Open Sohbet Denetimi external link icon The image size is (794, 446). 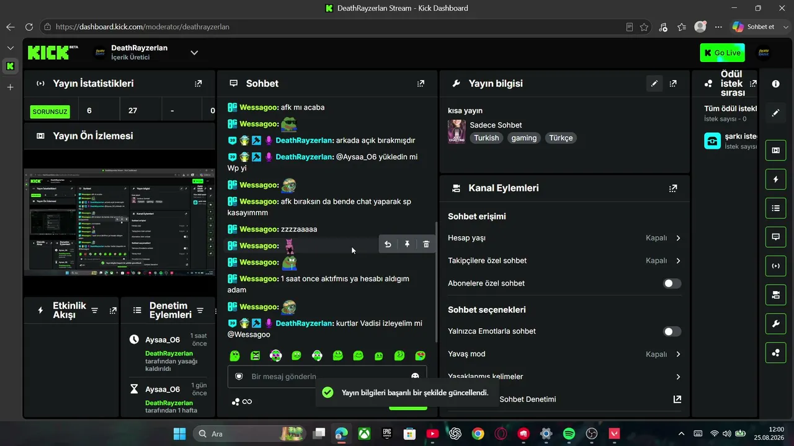(x=677, y=400)
